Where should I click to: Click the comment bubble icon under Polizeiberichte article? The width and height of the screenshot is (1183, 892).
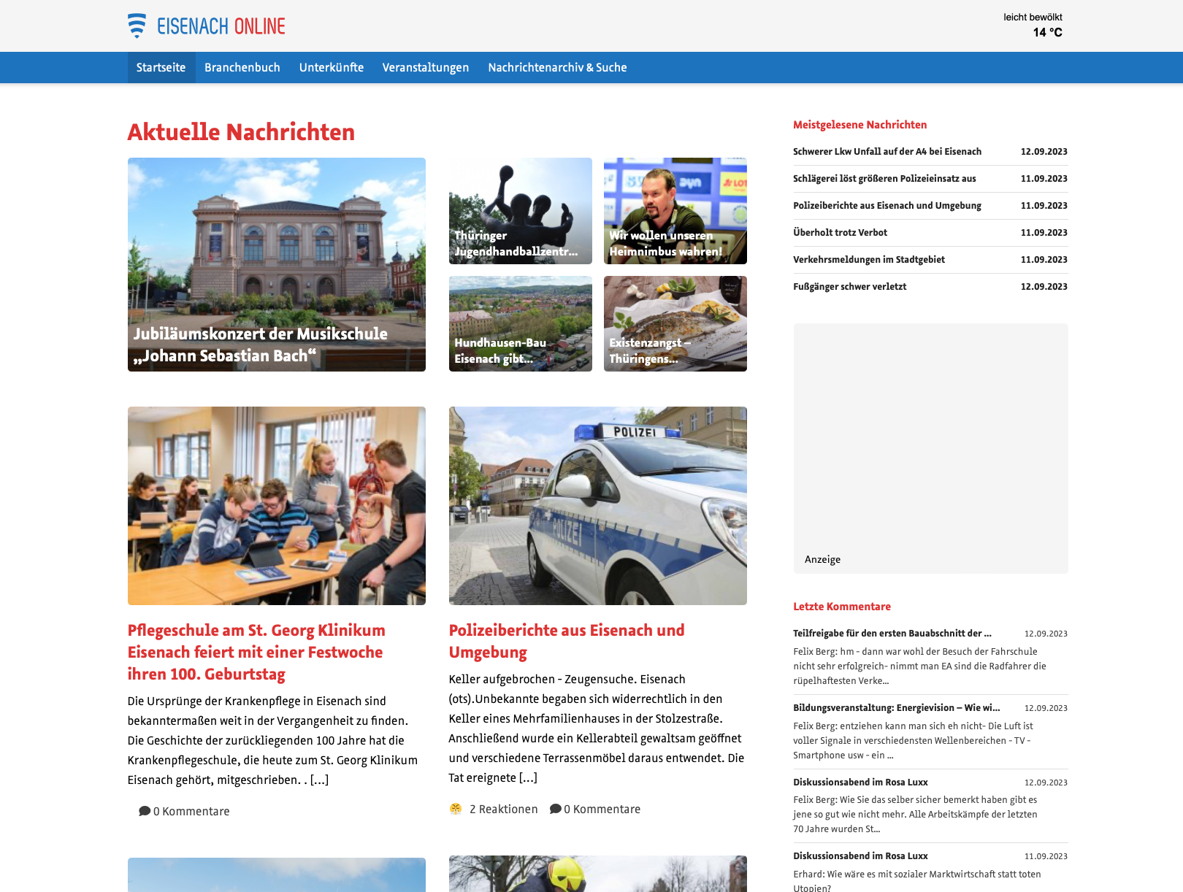[556, 809]
